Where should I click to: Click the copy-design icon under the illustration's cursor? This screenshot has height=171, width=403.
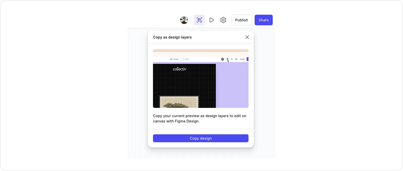(x=227, y=59)
